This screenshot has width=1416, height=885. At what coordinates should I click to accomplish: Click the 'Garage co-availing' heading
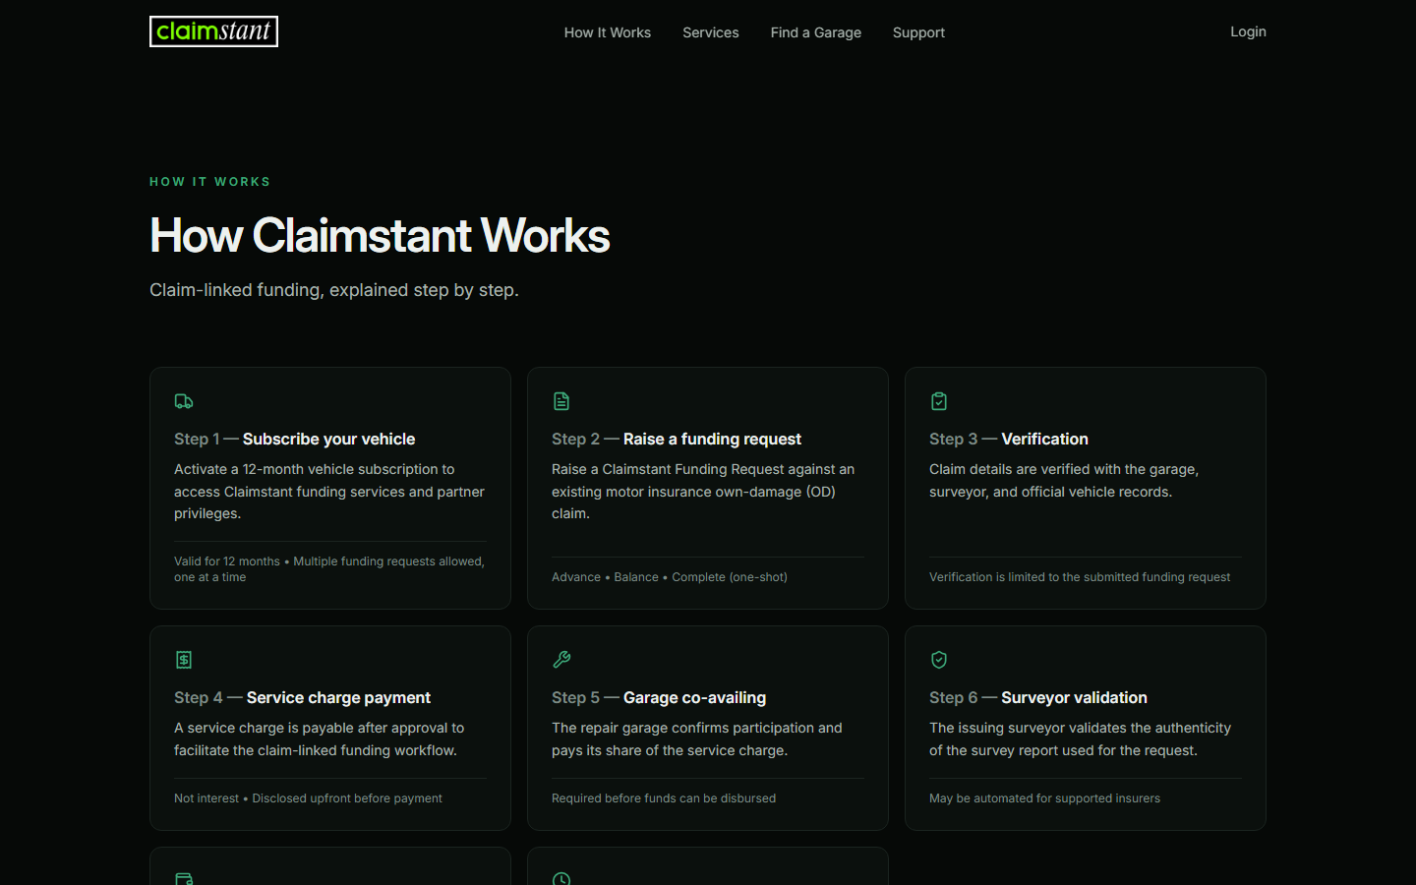pos(694,697)
